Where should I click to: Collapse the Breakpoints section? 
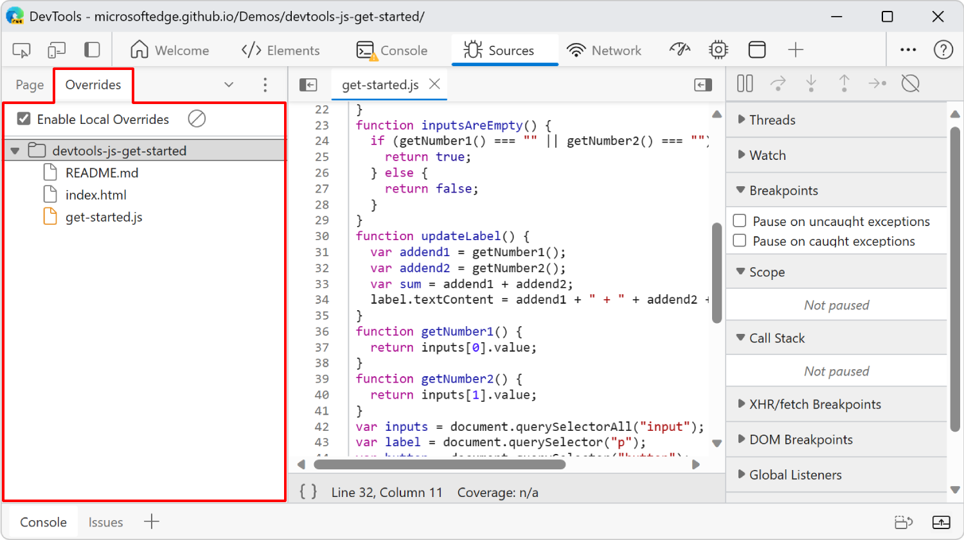(x=837, y=191)
